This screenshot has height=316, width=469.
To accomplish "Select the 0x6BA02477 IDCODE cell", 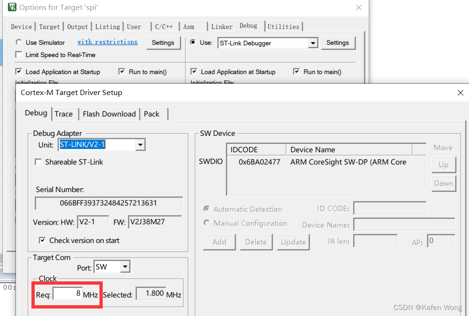I will tap(259, 162).
